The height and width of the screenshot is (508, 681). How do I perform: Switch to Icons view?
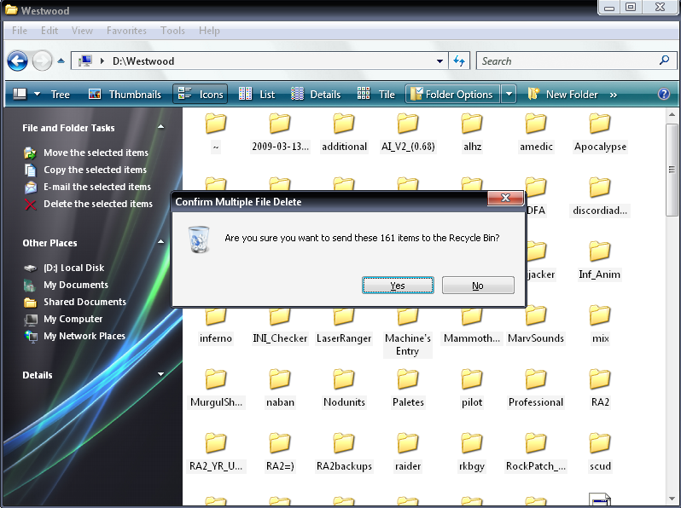tap(201, 94)
